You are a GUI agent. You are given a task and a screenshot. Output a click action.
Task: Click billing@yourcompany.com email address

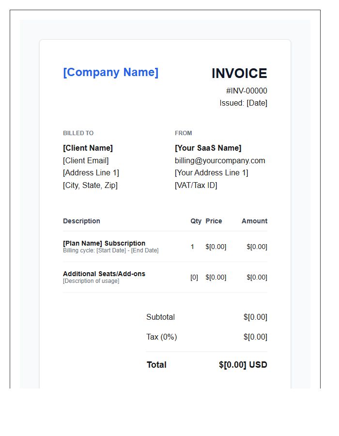coord(220,160)
